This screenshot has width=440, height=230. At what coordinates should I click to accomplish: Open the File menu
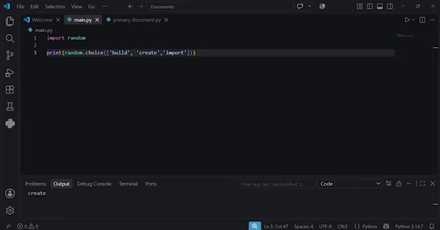click(x=21, y=6)
